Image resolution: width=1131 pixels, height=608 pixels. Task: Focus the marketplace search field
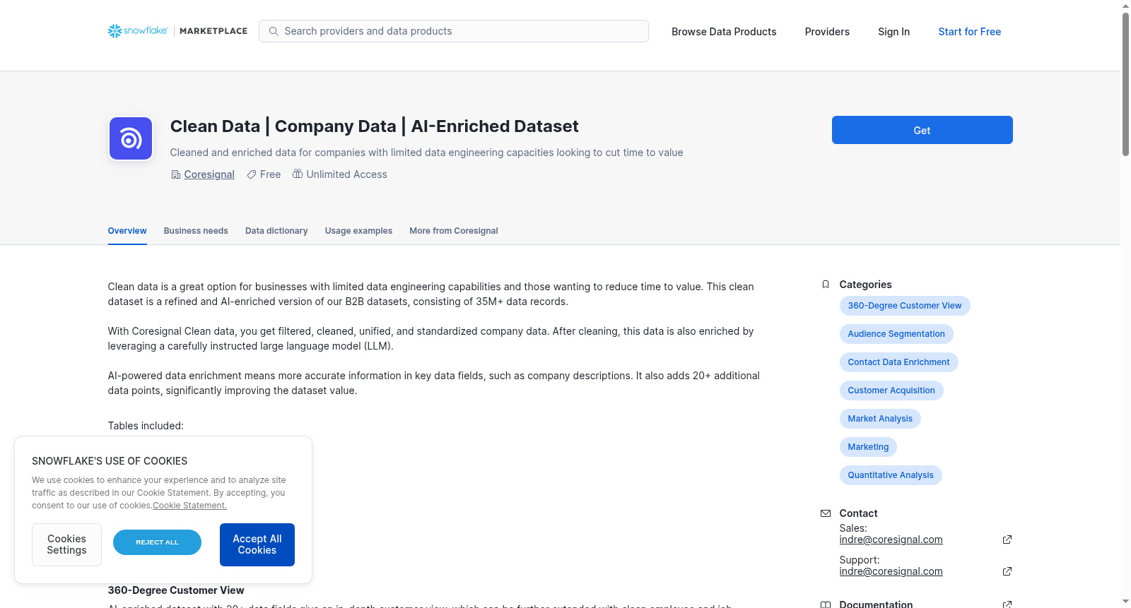(x=454, y=31)
